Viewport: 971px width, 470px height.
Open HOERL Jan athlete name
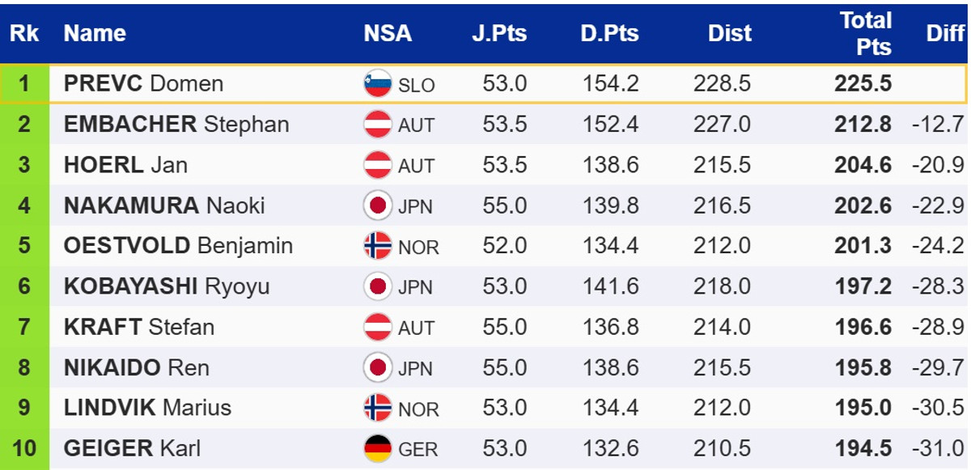tap(125, 165)
